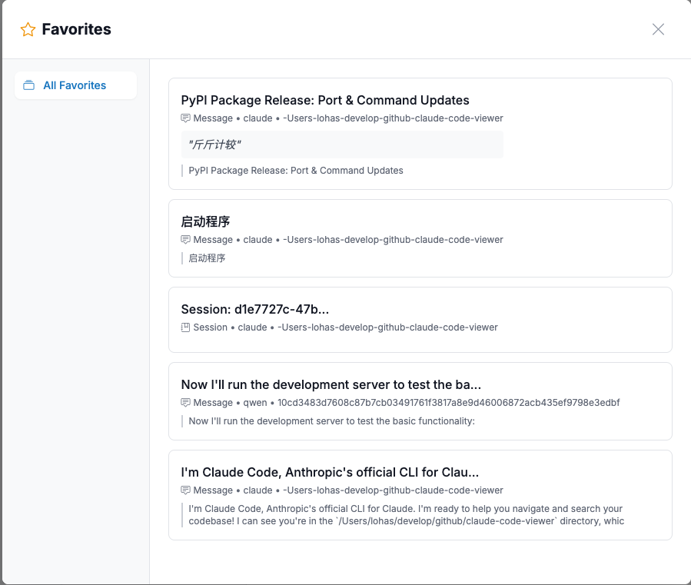The image size is (691, 585).
Task: Open the 启动程序 favorite card title
Action: 205,221
